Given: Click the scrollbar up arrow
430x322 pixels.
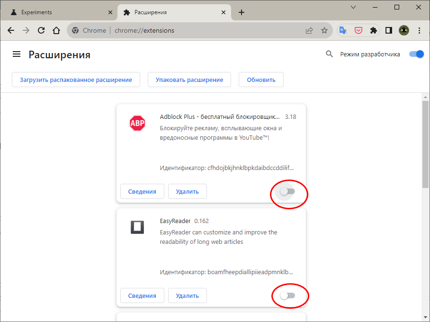Looking at the screenshot, I should click(425, 97).
